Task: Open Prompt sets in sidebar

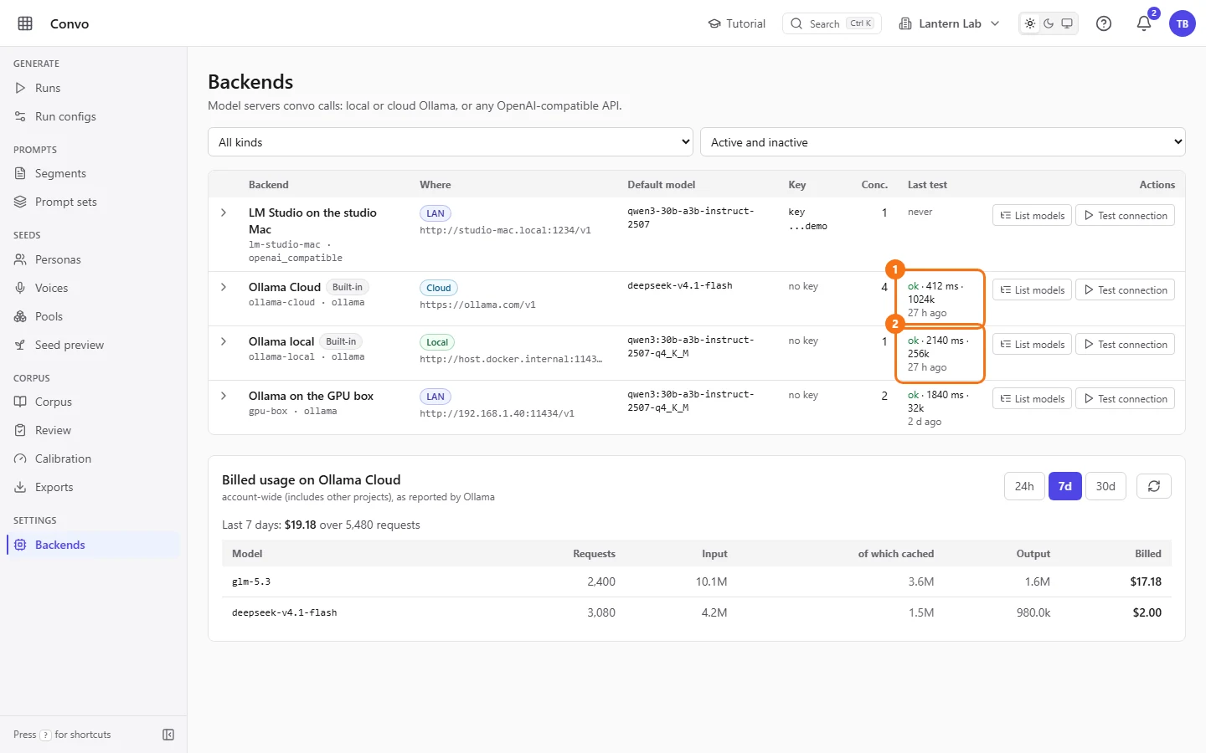Action: coord(93,202)
